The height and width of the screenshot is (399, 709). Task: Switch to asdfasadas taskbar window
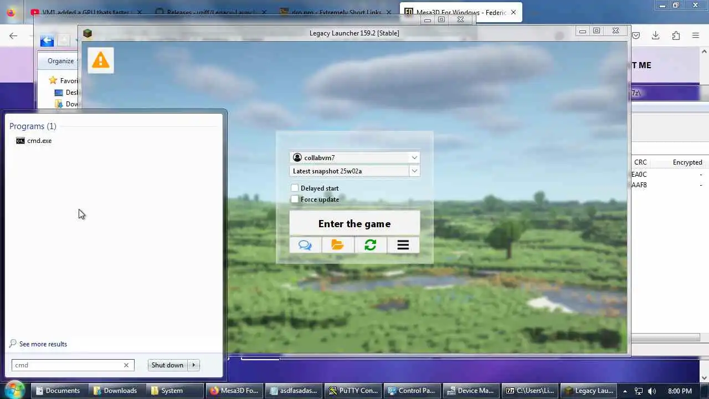(x=293, y=391)
